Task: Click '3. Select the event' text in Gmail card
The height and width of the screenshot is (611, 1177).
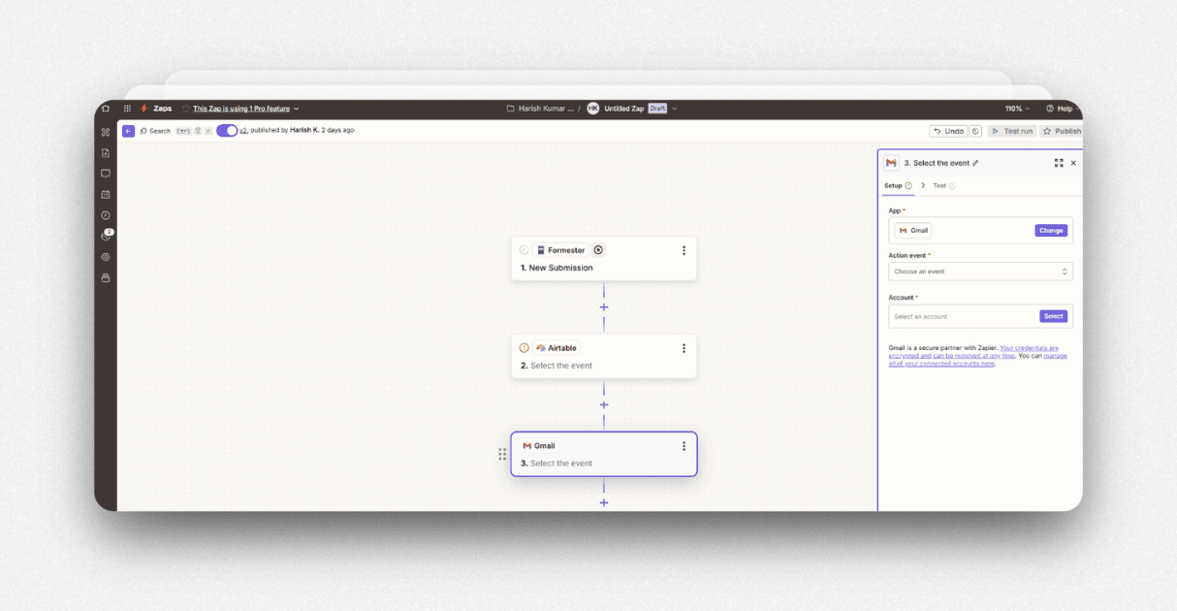Action: point(557,464)
